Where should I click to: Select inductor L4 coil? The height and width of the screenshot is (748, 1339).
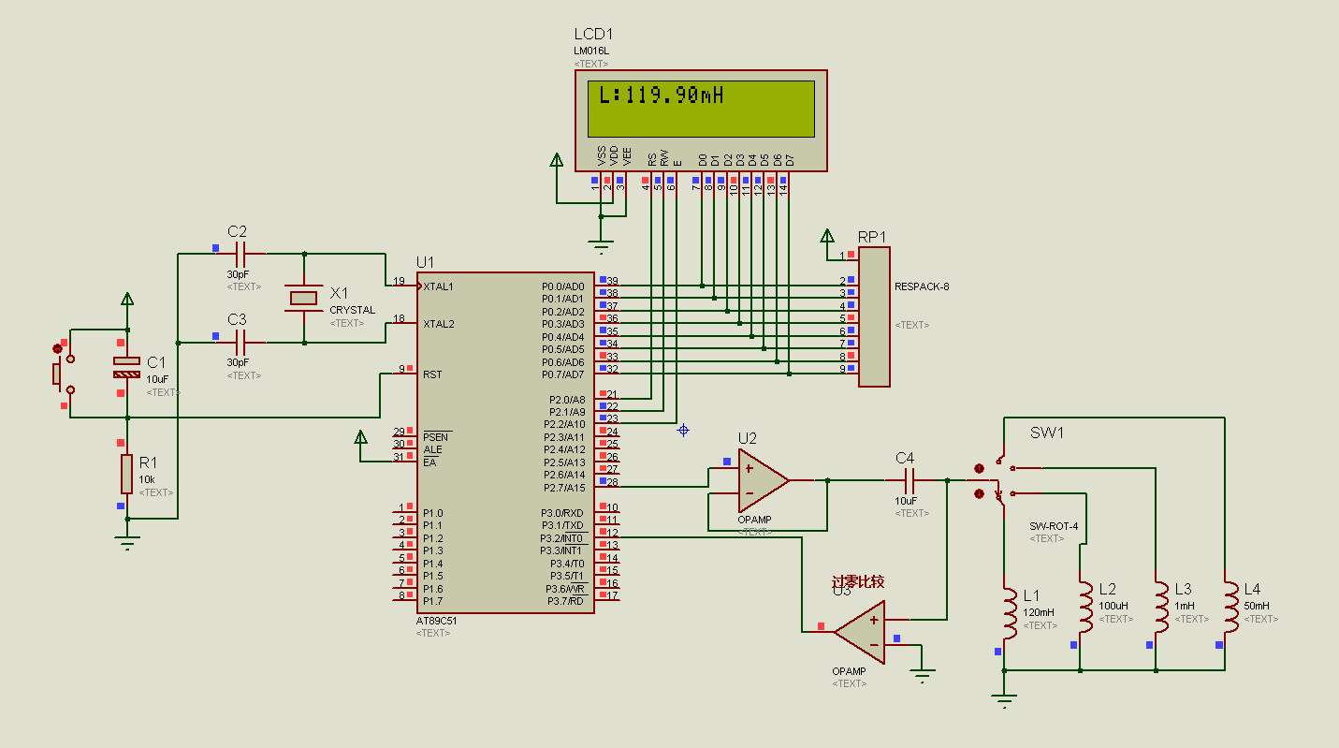(x=1230, y=606)
